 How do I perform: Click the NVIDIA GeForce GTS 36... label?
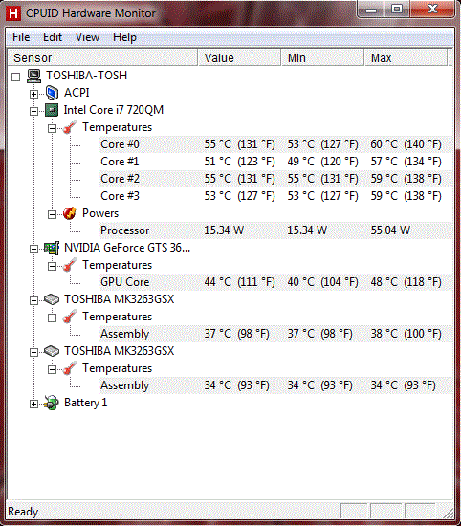coord(127,248)
